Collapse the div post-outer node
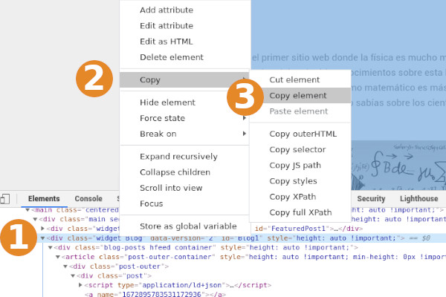Image resolution: width=446 pixels, height=297 pixels. [x=65, y=267]
